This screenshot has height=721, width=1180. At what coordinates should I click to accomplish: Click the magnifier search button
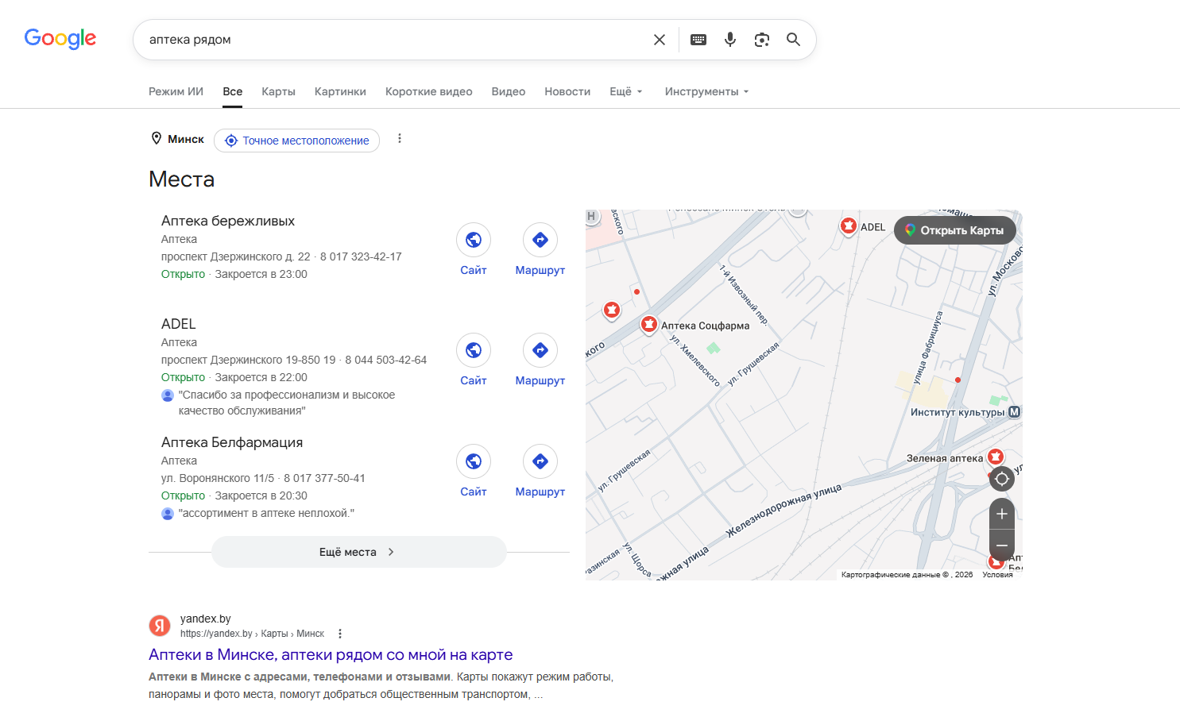793,40
